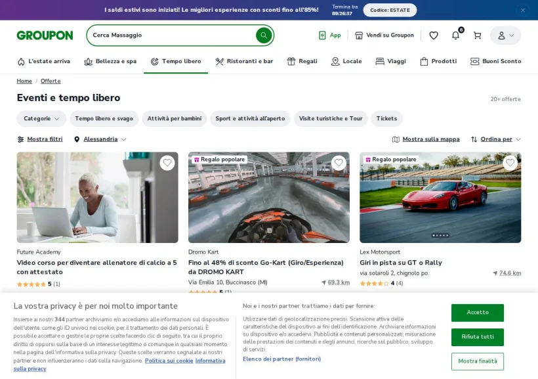538x379 pixels.
Task: Click the shopping bag icon by Prodotti
Action: pos(424,62)
